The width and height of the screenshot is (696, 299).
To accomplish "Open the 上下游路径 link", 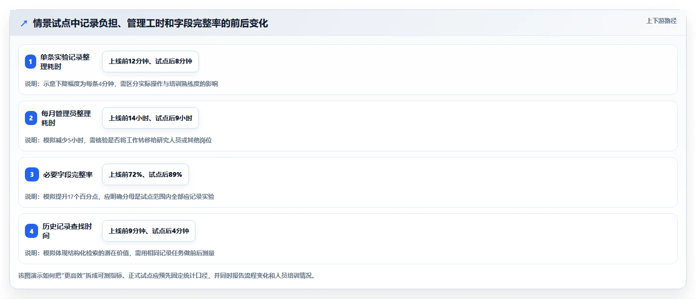I will [x=661, y=21].
